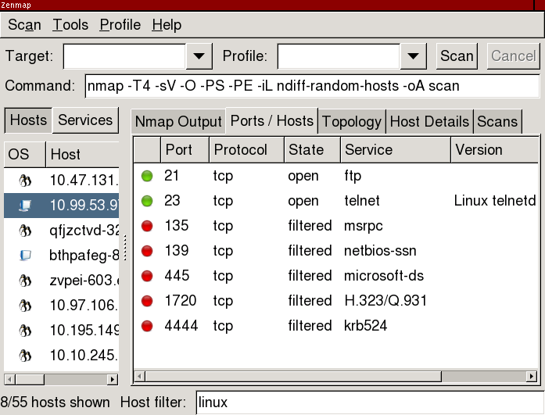Select host bthpafeg-8 in list
Screen dimensions: 545x415
click(x=62, y=256)
